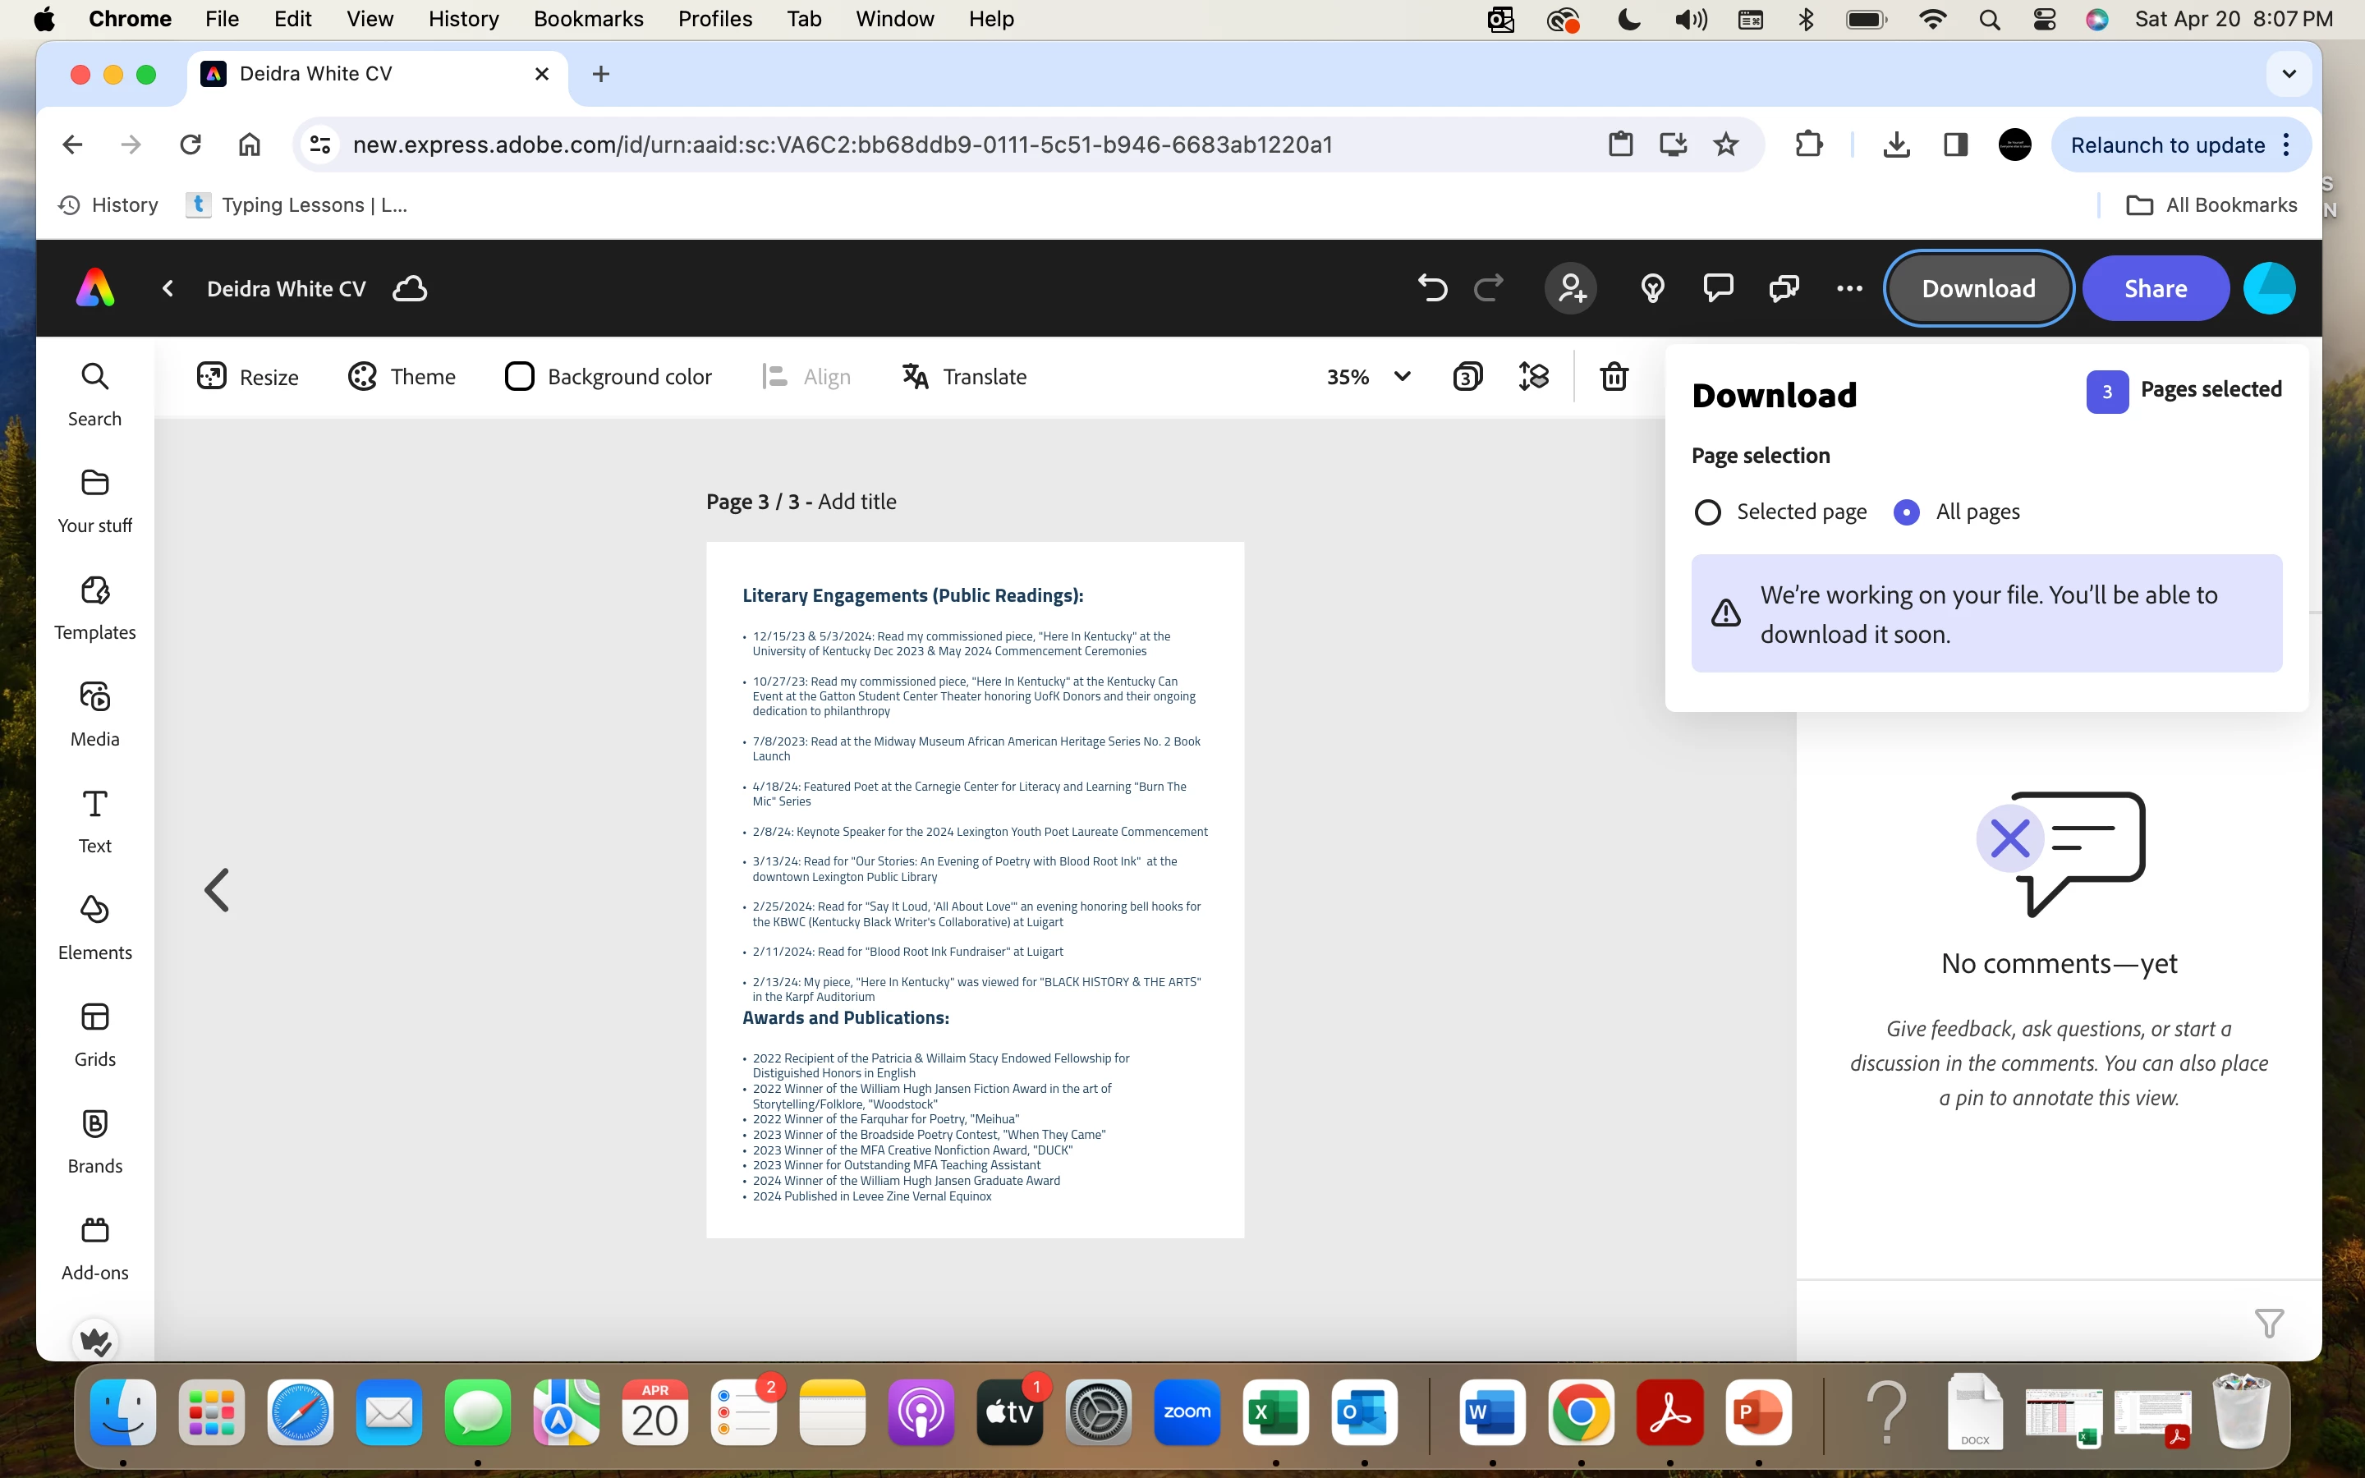Click the Background color swatch
This screenshot has width=2365, height=1478.
pos(519,376)
